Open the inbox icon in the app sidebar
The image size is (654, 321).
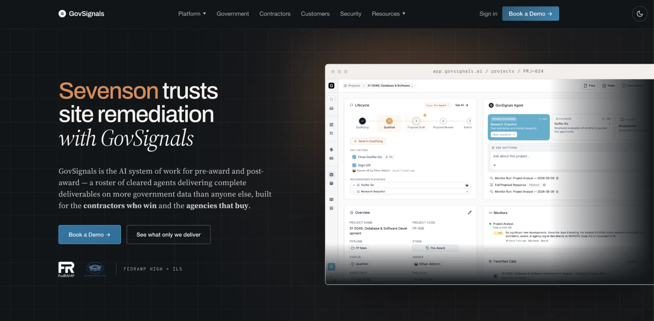tap(331, 109)
